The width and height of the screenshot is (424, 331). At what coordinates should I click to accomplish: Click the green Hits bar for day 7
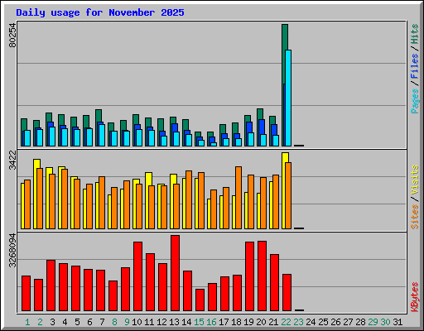click(99, 116)
